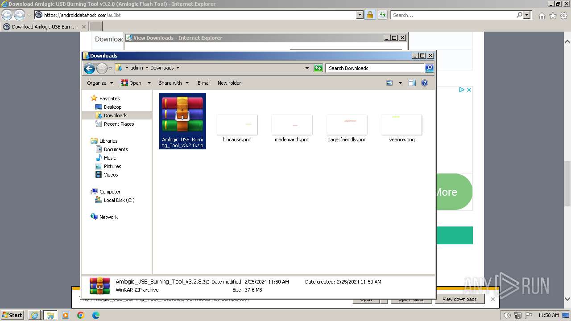Open Microsoft Edge from the taskbar
The height and width of the screenshot is (321, 571).
coord(95,315)
